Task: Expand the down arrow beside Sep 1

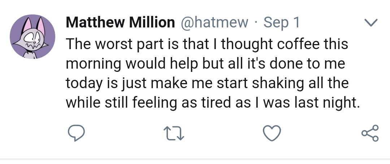Action: point(369,23)
